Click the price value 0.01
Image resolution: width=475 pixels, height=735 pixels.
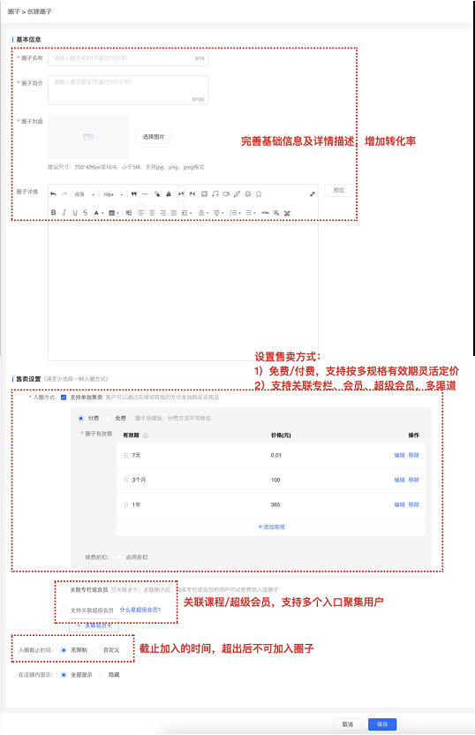tap(276, 455)
